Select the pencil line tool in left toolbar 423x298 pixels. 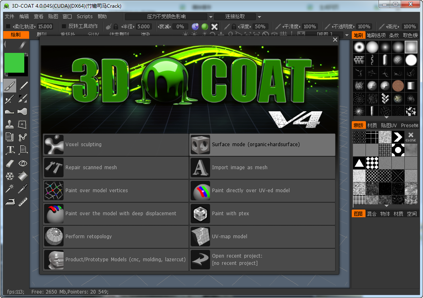[23, 86]
